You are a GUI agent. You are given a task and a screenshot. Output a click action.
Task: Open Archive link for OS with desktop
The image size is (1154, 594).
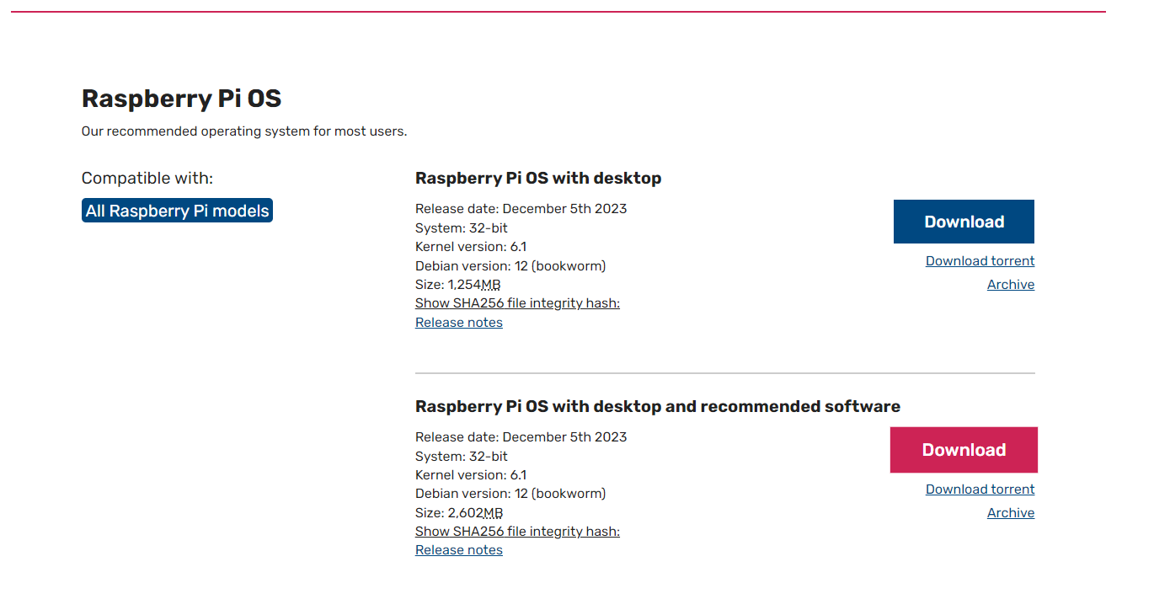(x=1011, y=285)
